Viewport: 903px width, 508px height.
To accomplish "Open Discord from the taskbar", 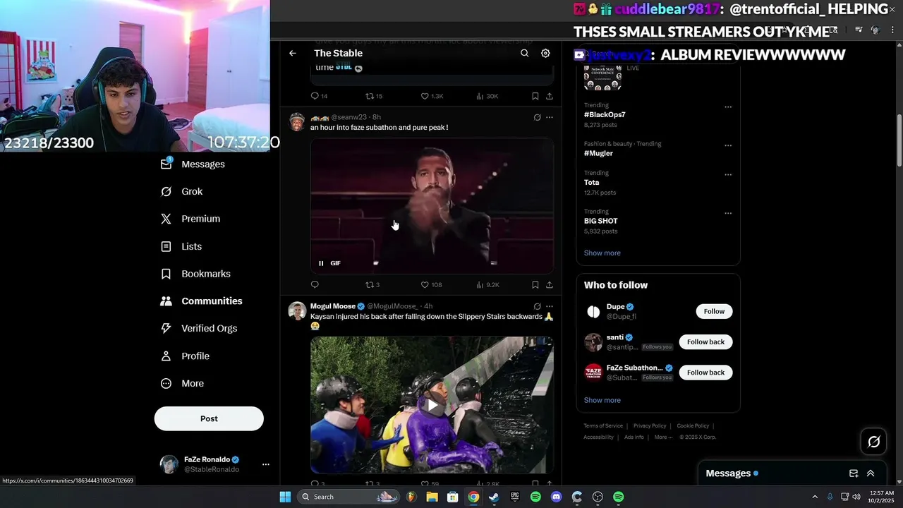I will tap(556, 497).
